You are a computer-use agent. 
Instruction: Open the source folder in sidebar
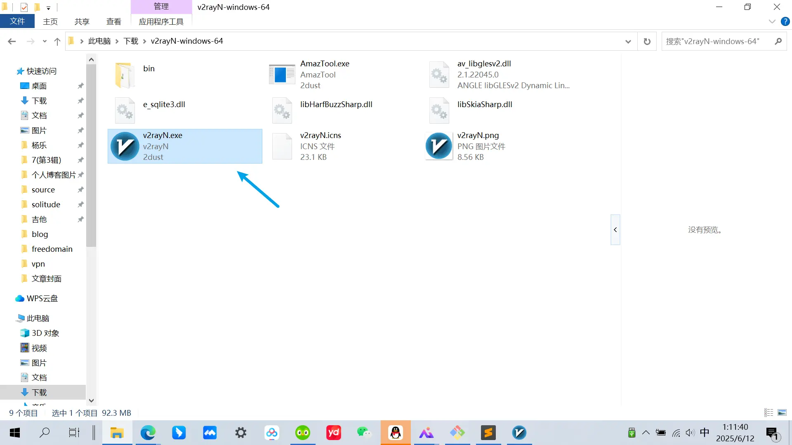43,190
